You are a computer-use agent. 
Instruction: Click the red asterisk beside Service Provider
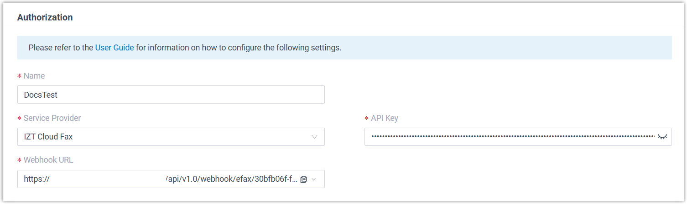point(19,119)
